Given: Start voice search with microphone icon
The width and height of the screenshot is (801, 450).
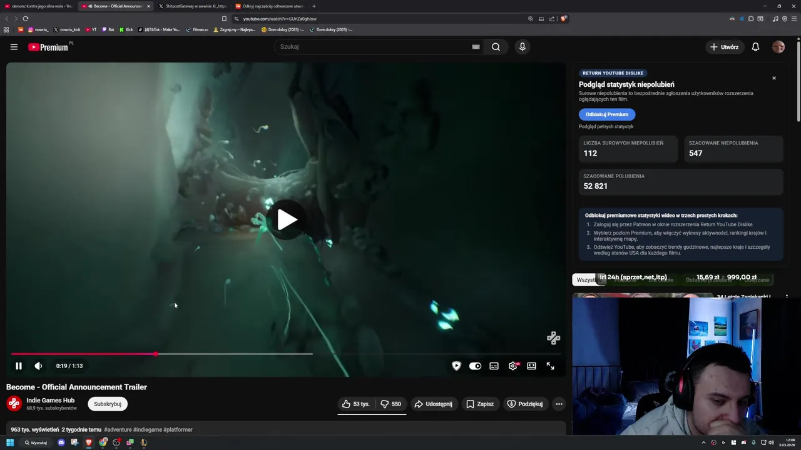Looking at the screenshot, I should tap(523, 47).
